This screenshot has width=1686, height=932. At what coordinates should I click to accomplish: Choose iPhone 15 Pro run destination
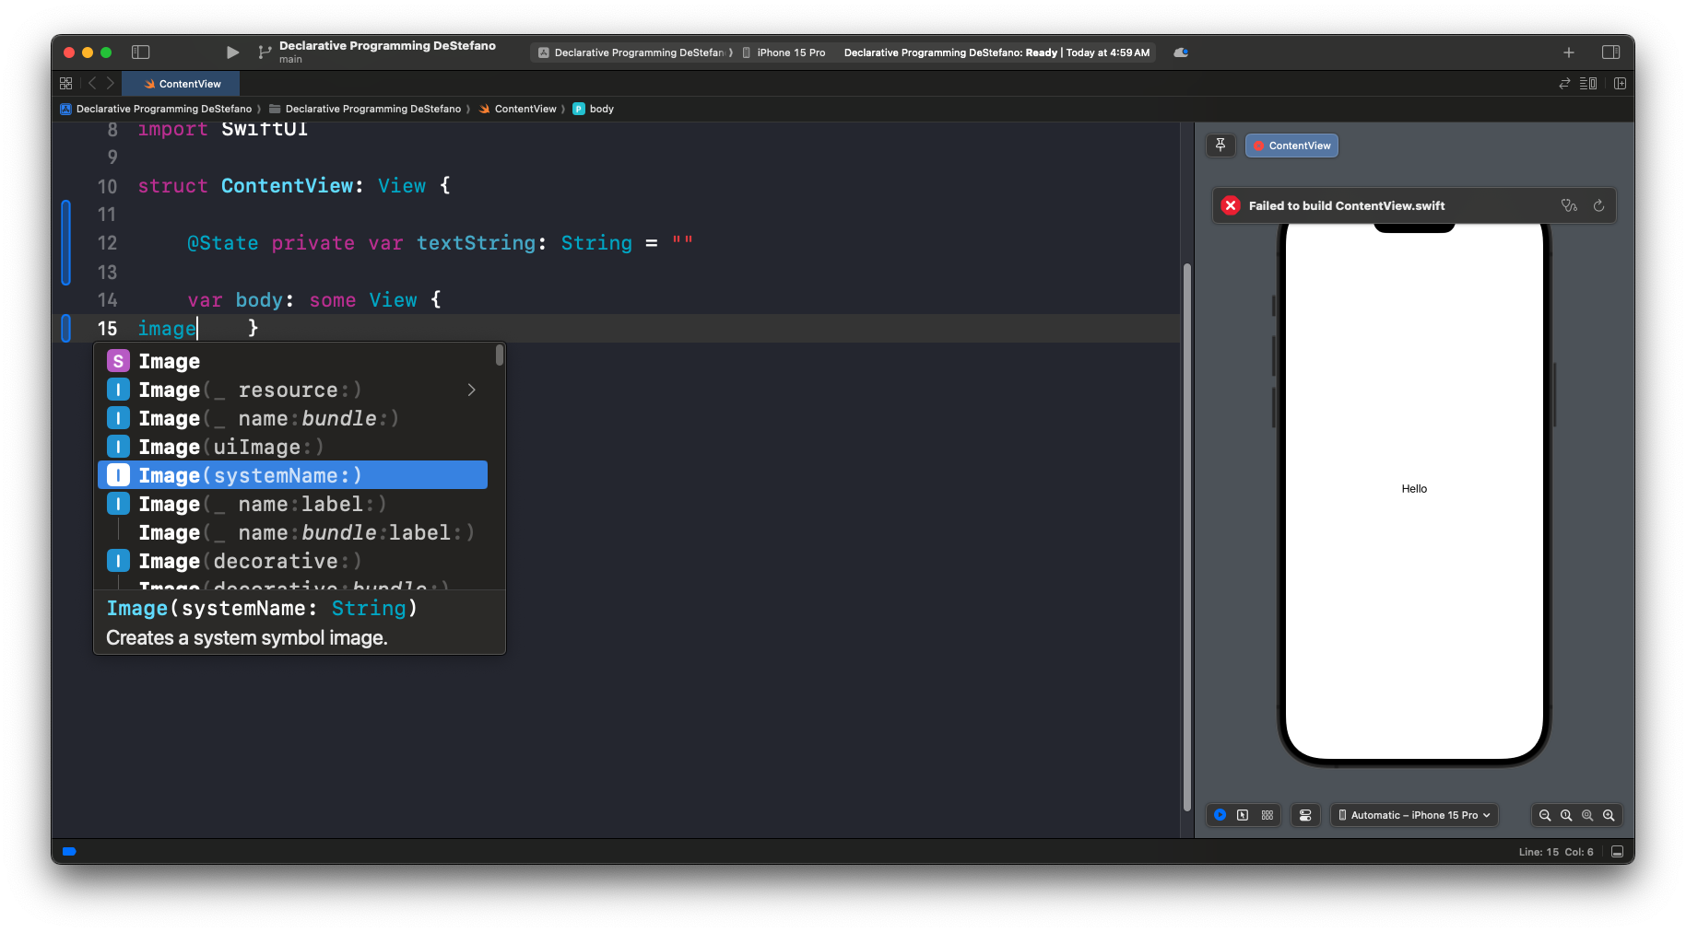click(x=784, y=52)
